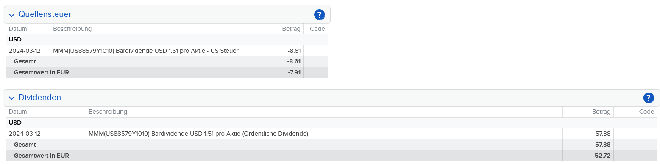Collapse the Quellensteuer section chevron

tap(11, 15)
